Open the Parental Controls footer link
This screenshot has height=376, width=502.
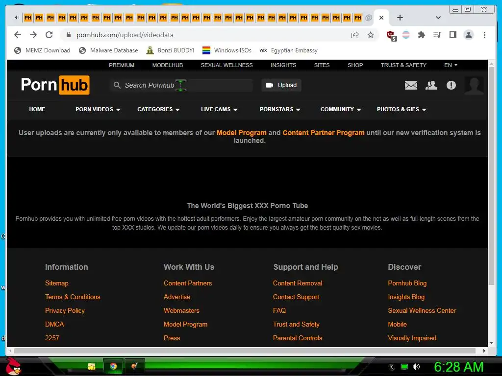tap(298, 338)
